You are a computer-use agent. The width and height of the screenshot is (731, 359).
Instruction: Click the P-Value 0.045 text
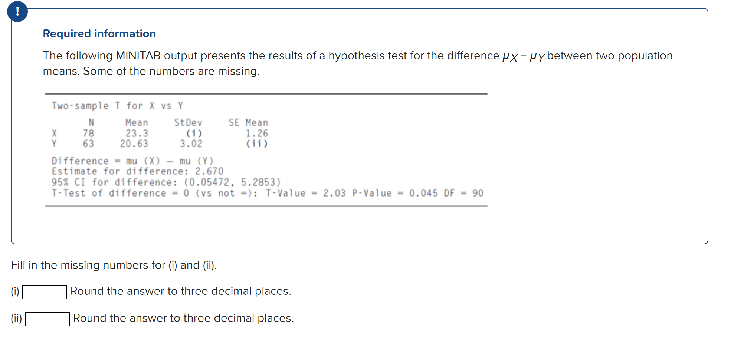(x=393, y=192)
